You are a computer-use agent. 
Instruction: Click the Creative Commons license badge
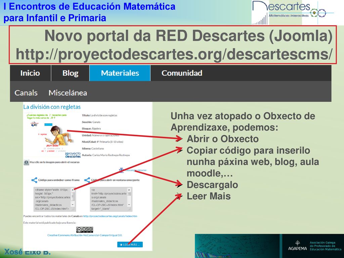click(x=85, y=230)
